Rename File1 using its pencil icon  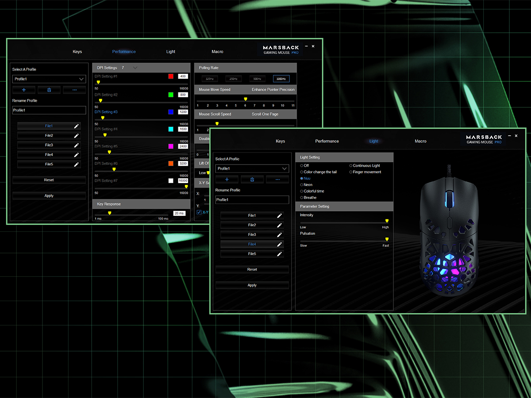pyautogui.click(x=77, y=126)
